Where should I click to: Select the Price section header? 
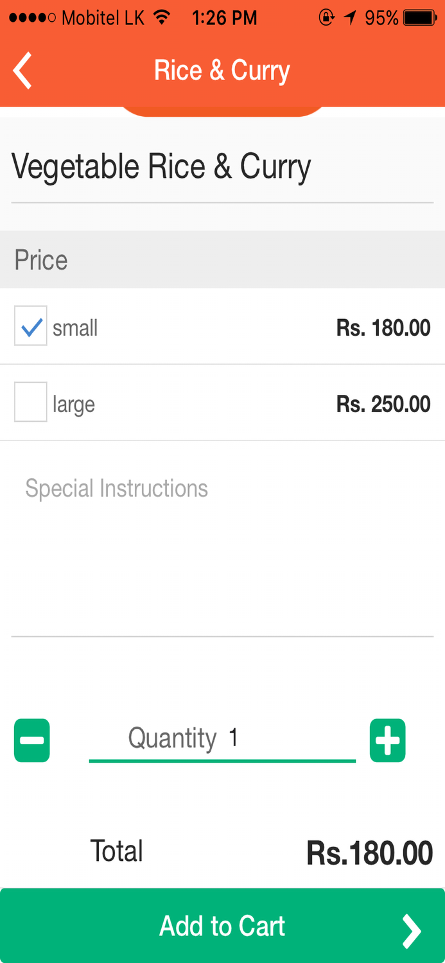(40, 259)
